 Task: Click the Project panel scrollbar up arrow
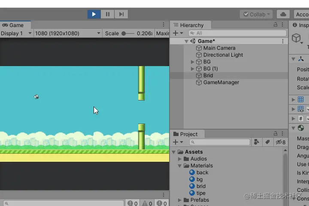(x=285, y=150)
